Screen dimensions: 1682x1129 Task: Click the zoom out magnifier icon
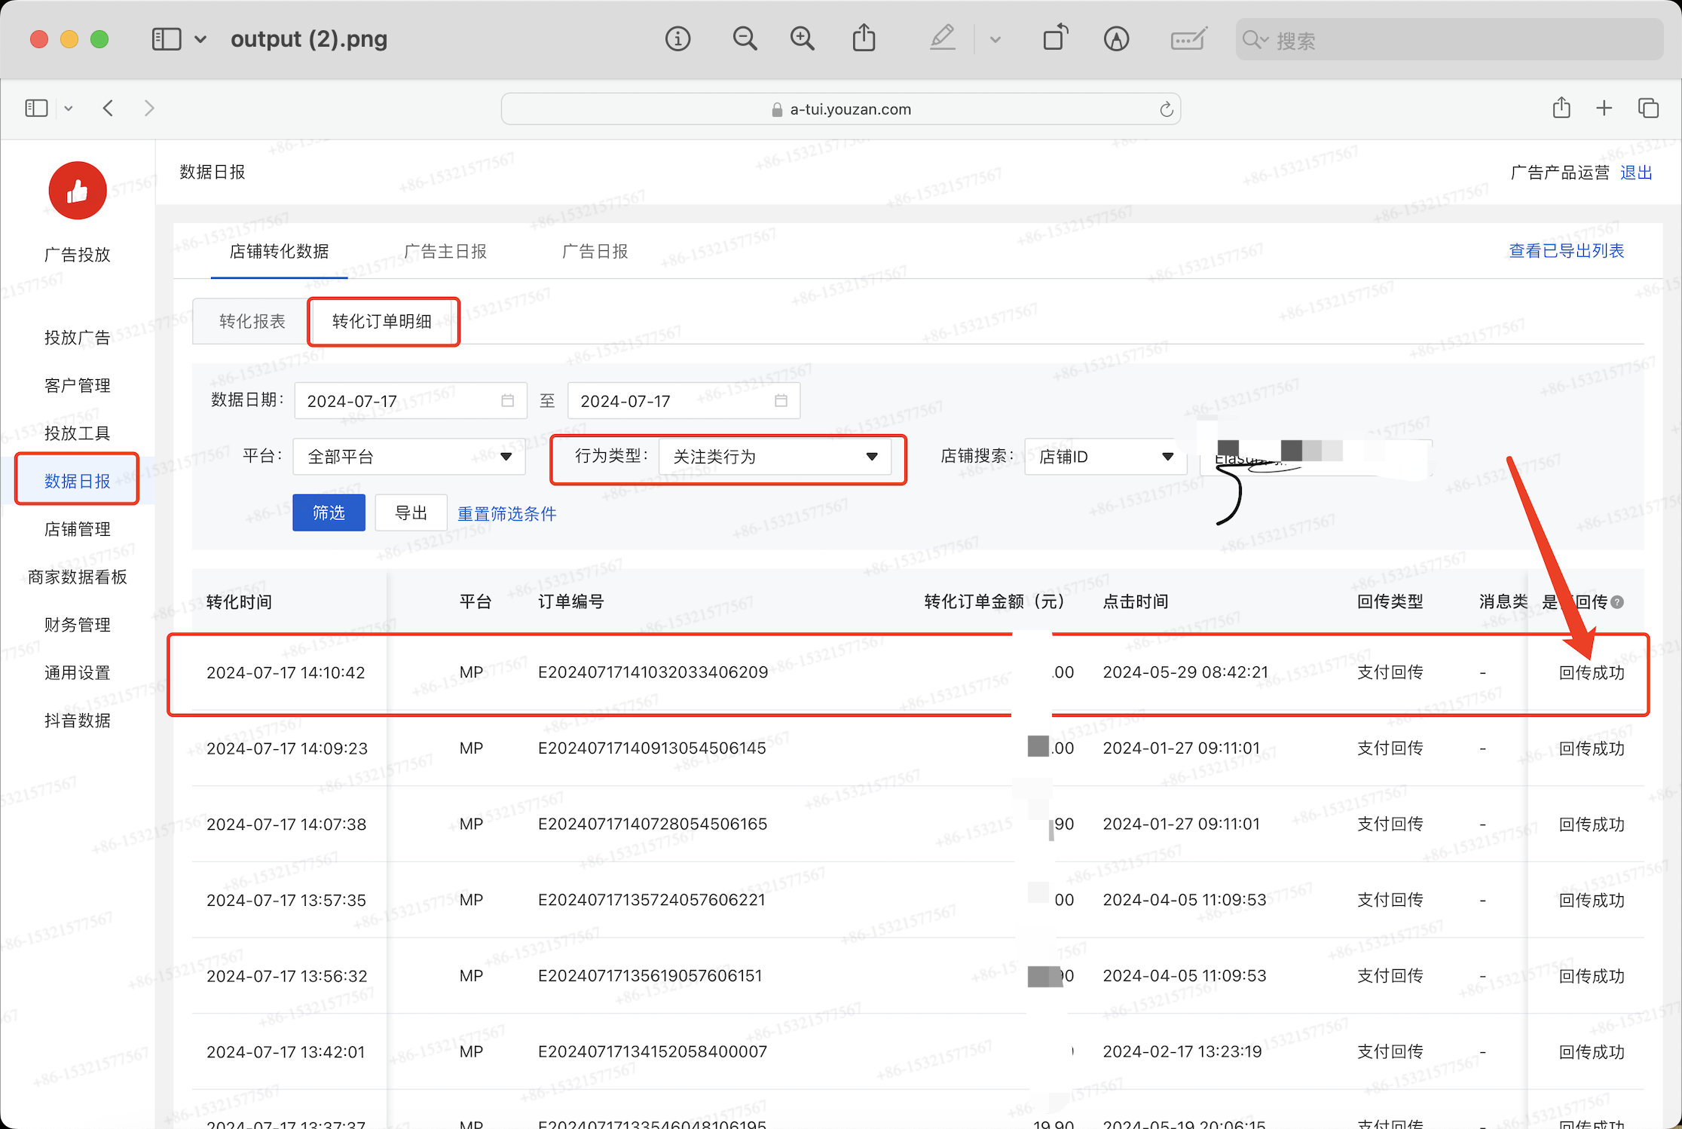[745, 38]
